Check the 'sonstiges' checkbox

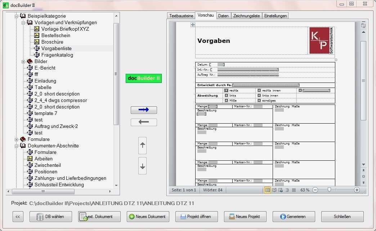pyautogui.click(x=259, y=101)
